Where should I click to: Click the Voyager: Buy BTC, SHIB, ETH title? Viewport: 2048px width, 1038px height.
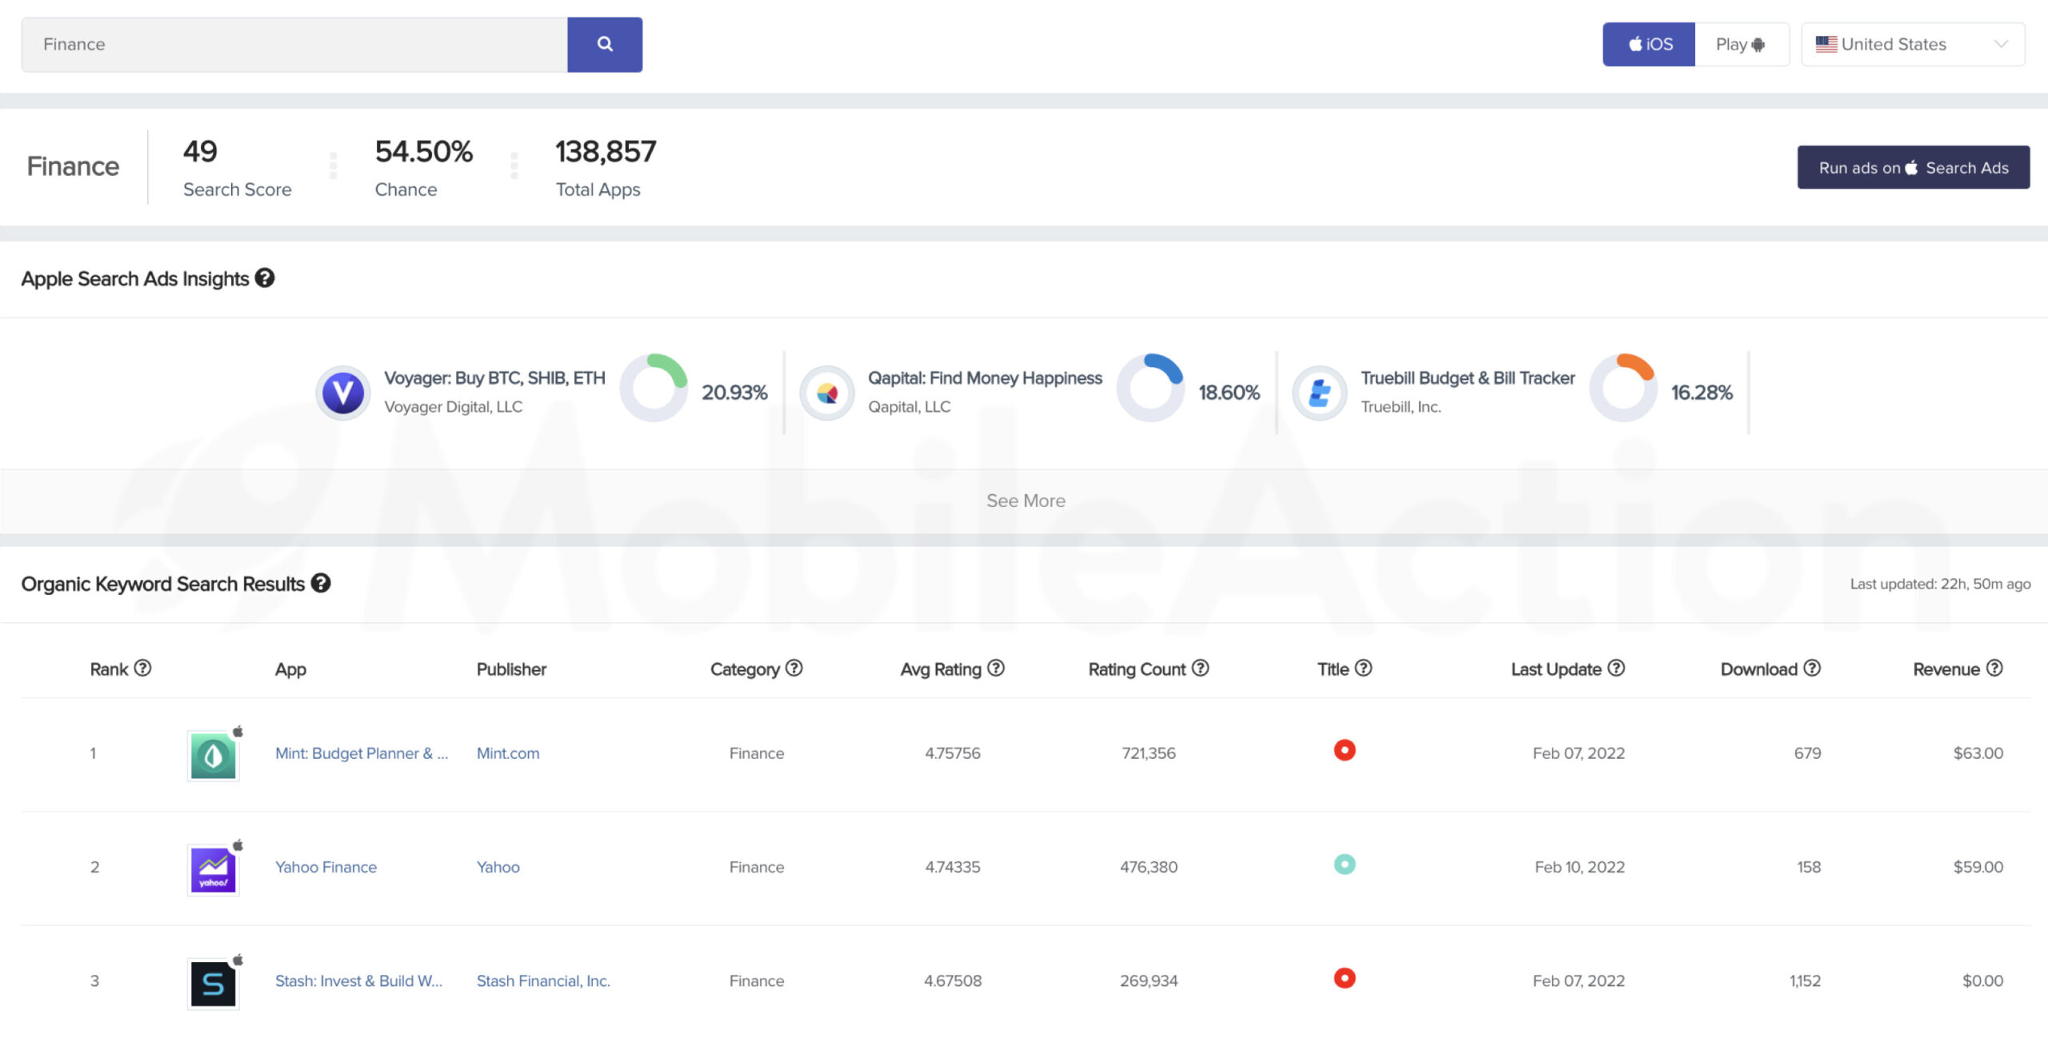pyautogui.click(x=494, y=378)
